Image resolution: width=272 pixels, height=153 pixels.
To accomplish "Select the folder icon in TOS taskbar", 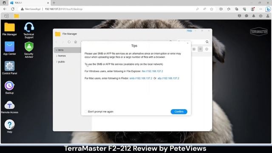I will pos(17,16).
